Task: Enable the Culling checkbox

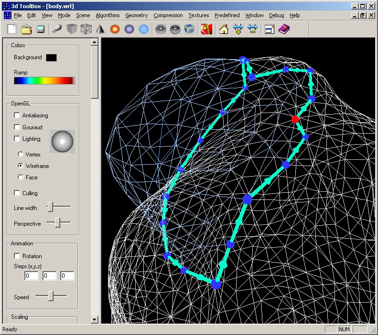Action: pos(17,193)
